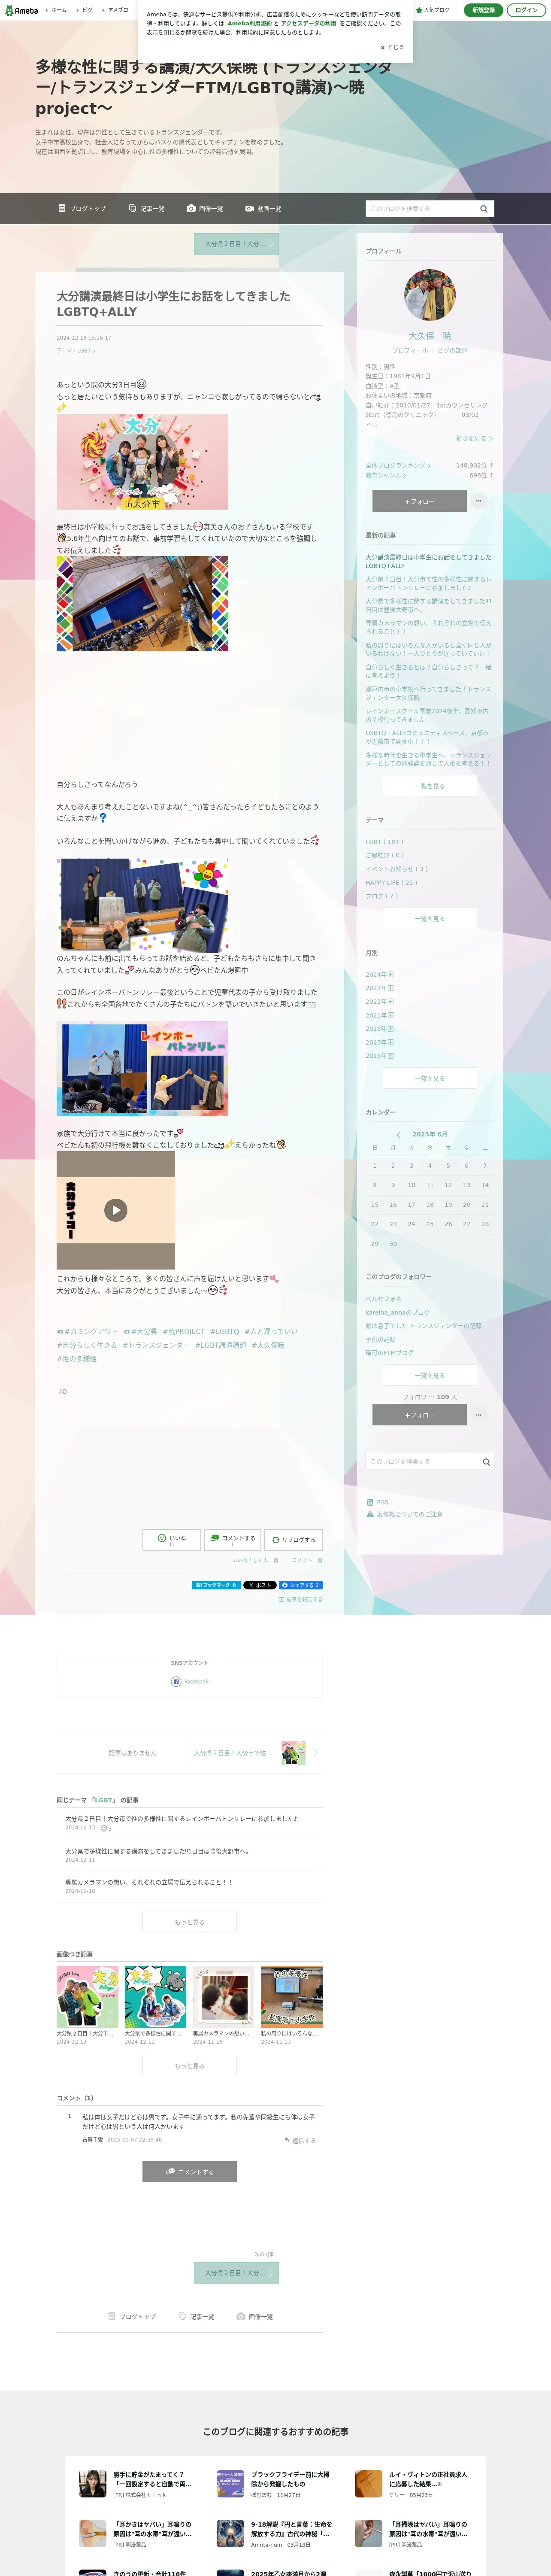This screenshot has width=551, height=2576.
Task: Open アクセスデータの利用 link in notice
Action: click(x=308, y=23)
